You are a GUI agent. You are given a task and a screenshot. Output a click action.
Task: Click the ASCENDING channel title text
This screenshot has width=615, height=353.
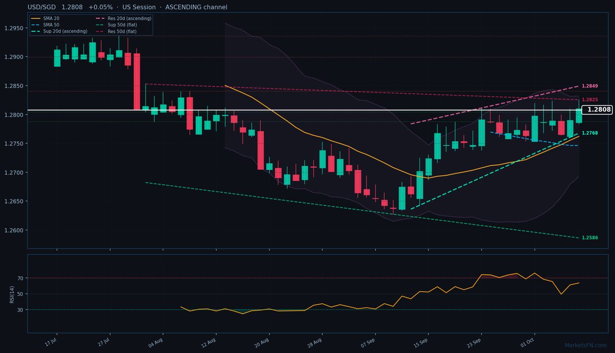point(196,7)
